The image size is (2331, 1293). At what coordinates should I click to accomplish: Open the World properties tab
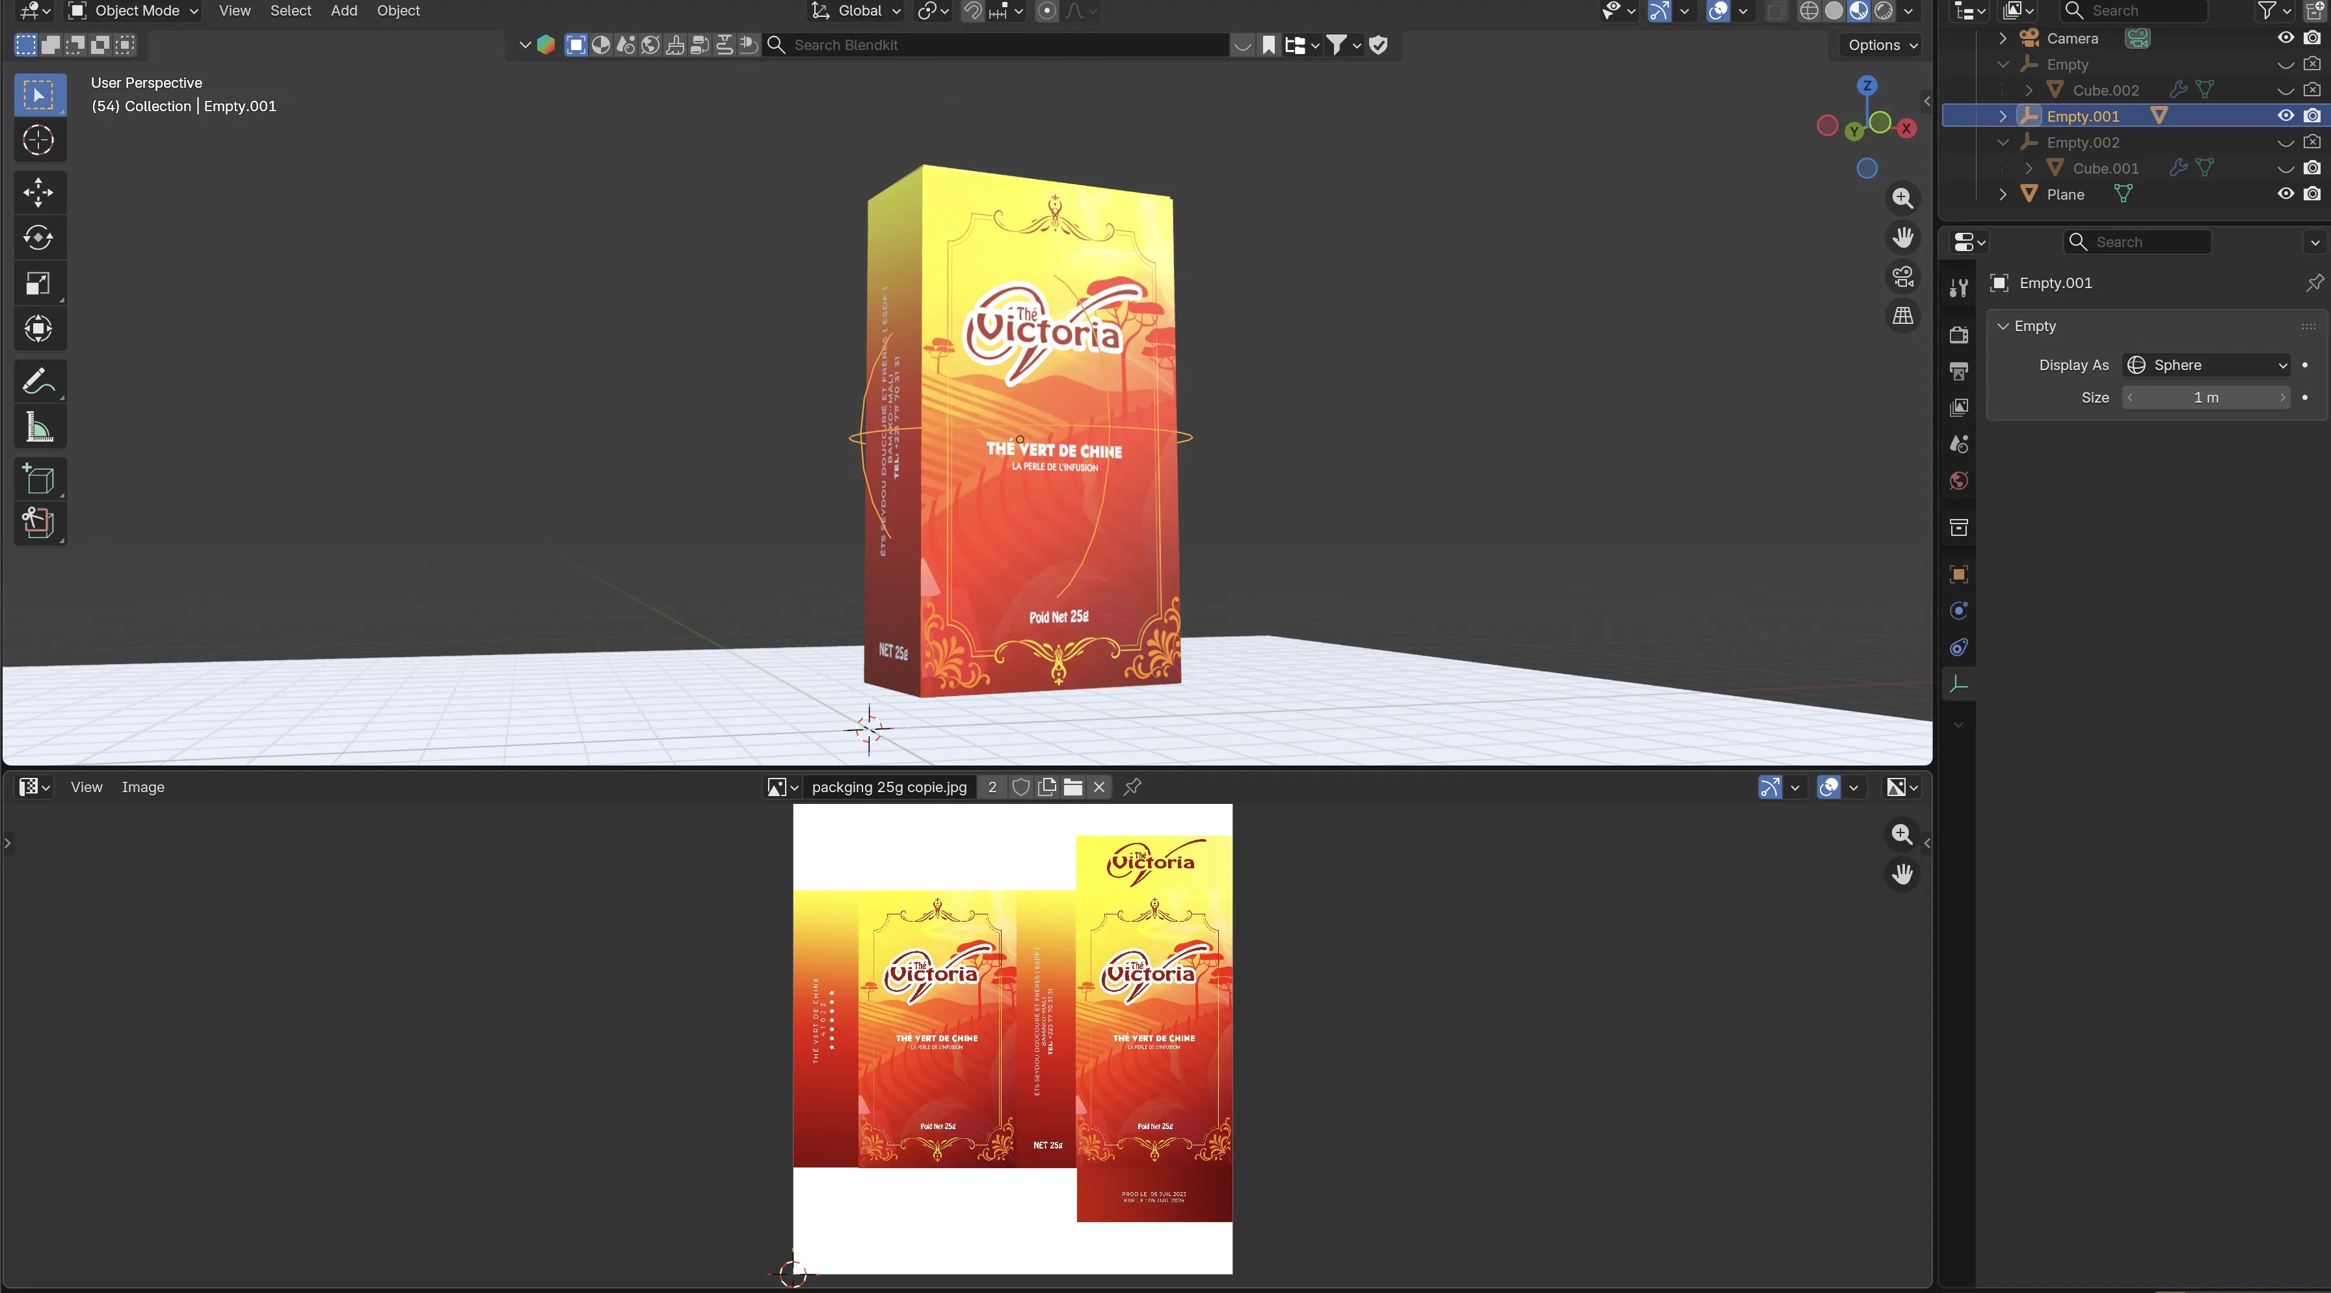1959,481
